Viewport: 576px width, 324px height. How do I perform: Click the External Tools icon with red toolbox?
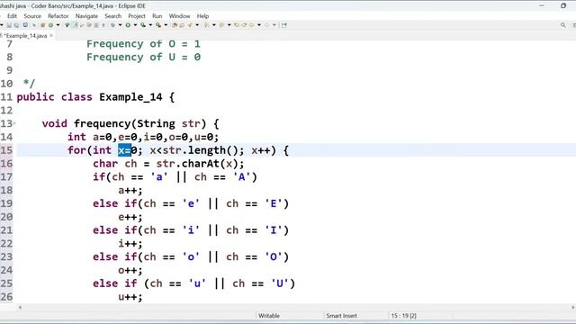tap(158, 25)
